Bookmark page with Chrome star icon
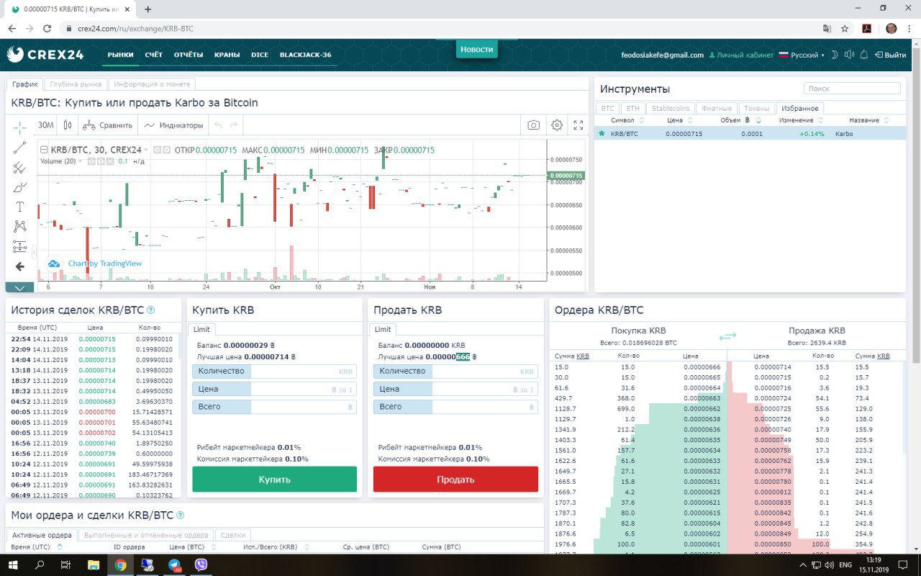Image resolution: width=921 pixels, height=576 pixels. click(x=845, y=29)
